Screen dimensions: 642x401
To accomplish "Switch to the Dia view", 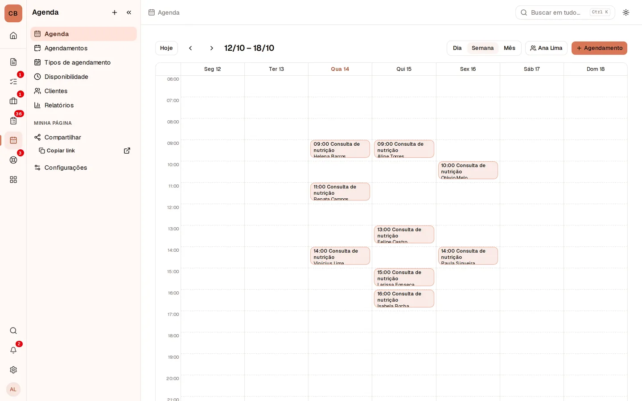I will (457, 48).
